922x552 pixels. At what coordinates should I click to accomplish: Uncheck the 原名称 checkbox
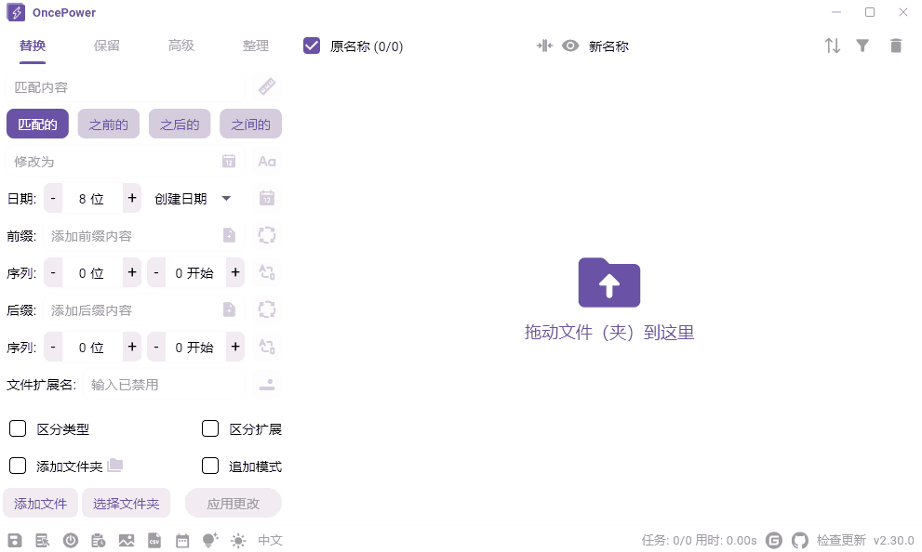(x=312, y=46)
